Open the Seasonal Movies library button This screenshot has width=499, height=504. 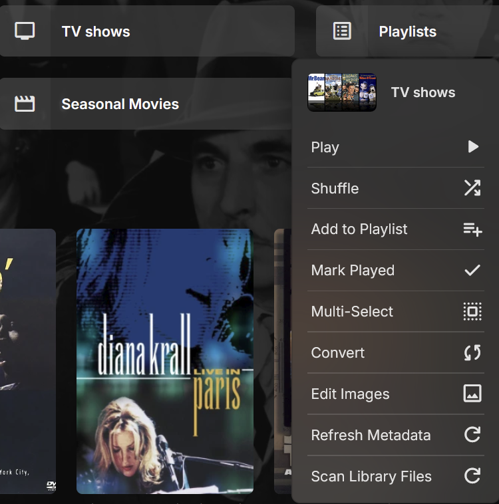[x=146, y=104]
